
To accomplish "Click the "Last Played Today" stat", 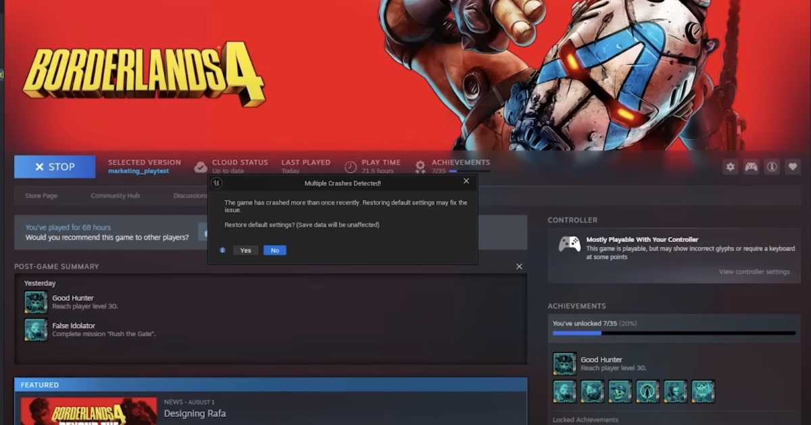I will tap(305, 166).
